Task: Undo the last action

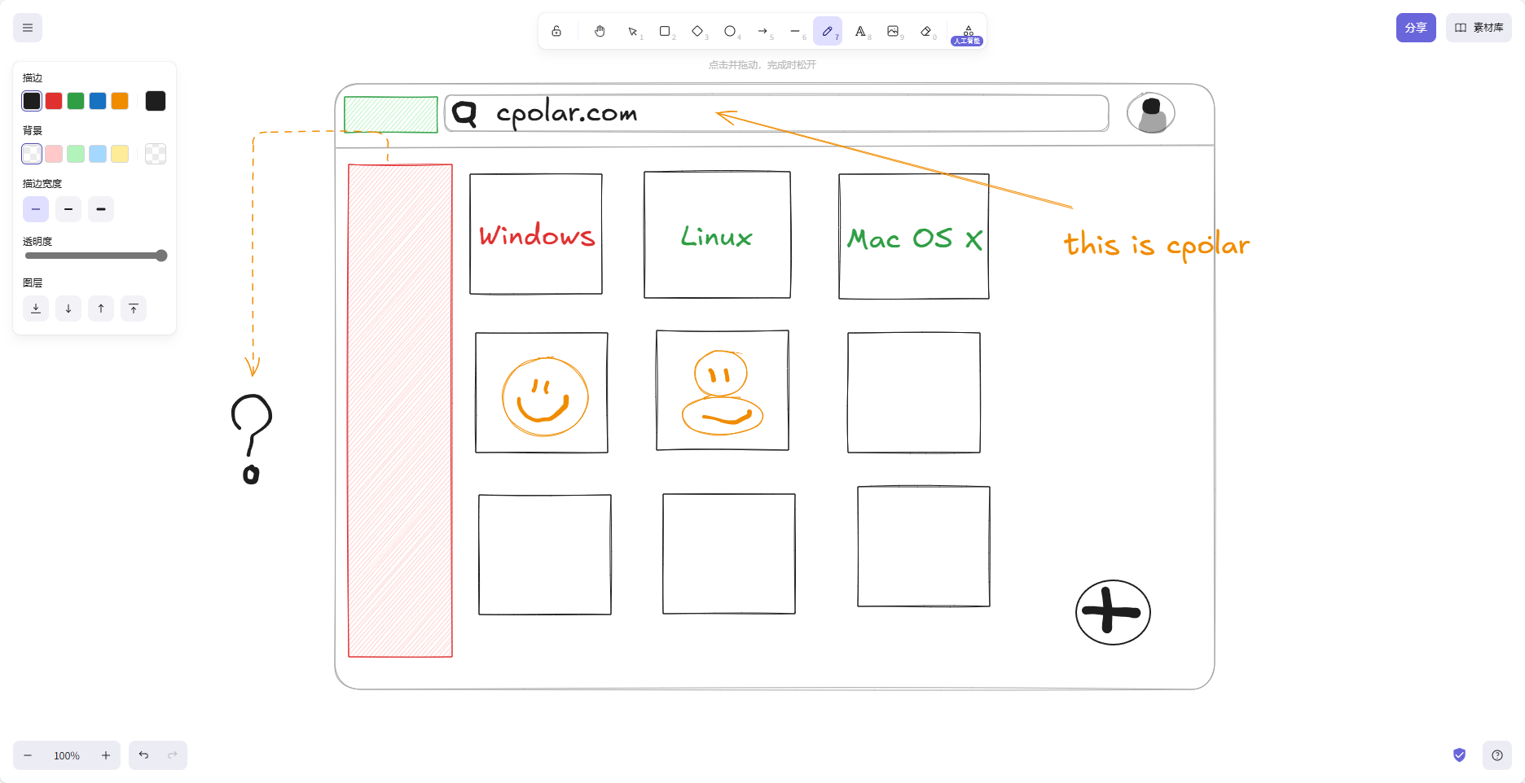Action: (x=143, y=755)
